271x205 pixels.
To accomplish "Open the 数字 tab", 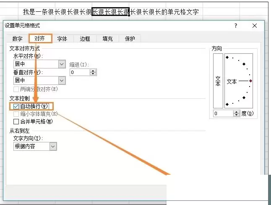I will tap(18, 39).
